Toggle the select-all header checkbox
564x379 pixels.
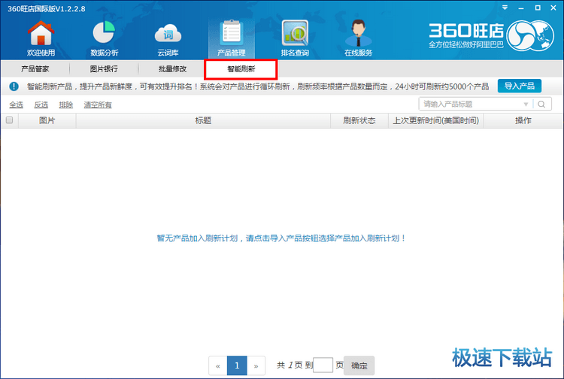(x=10, y=120)
